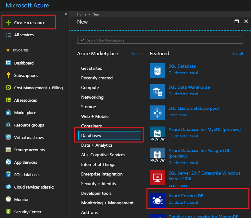The height and width of the screenshot is (218, 251).
Task: Select the Databases category
Action: point(110,136)
